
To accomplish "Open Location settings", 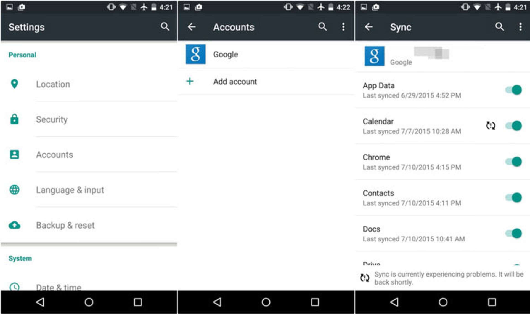I will (89, 84).
